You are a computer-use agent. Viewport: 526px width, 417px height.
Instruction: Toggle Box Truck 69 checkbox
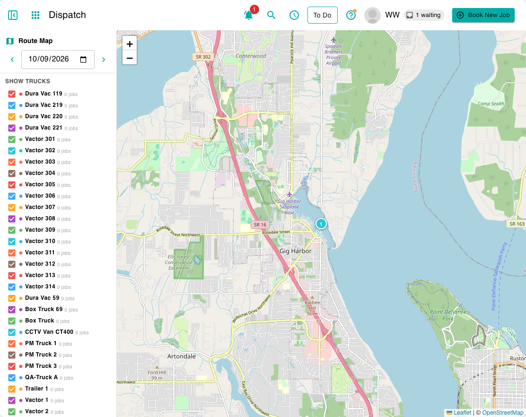pyautogui.click(x=12, y=310)
